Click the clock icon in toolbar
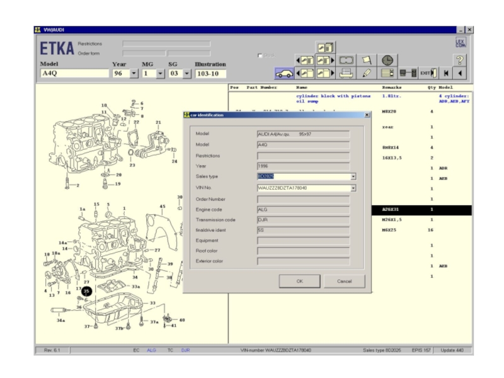 click(387, 60)
